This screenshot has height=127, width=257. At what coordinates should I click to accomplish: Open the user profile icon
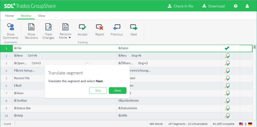click(247, 6)
